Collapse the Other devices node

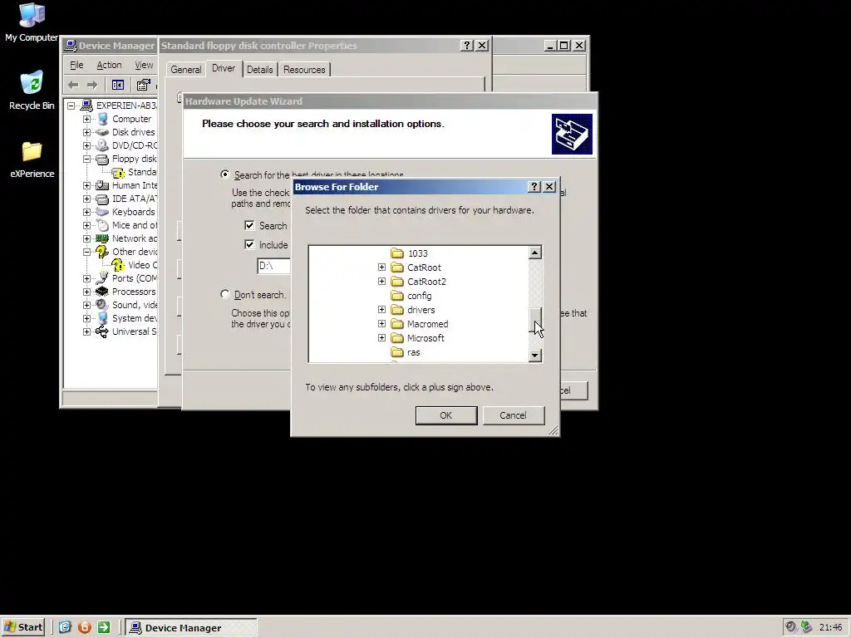pyautogui.click(x=86, y=252)
